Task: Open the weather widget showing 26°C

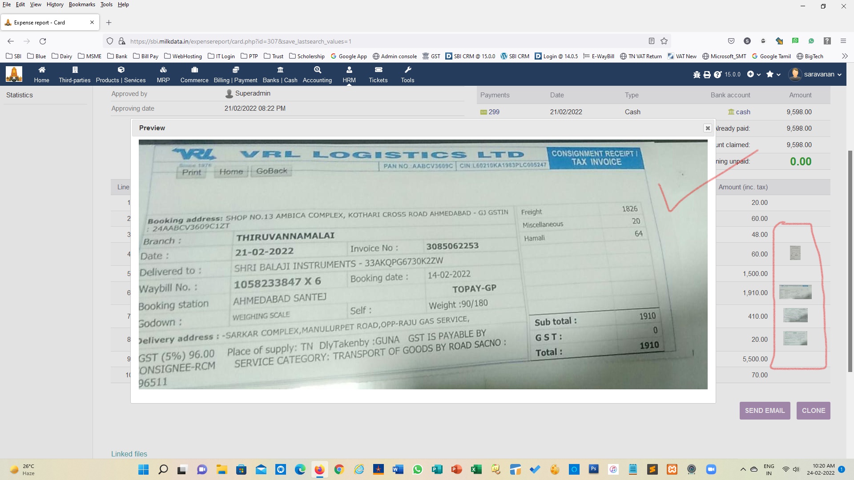Action: pos(22,470)
